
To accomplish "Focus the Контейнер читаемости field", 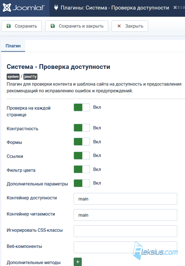I will point(126,215).
